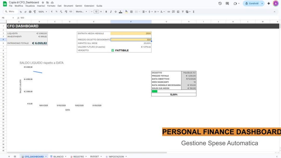Decrease the font size
The image size is (281, 158).
click(92, 12)
